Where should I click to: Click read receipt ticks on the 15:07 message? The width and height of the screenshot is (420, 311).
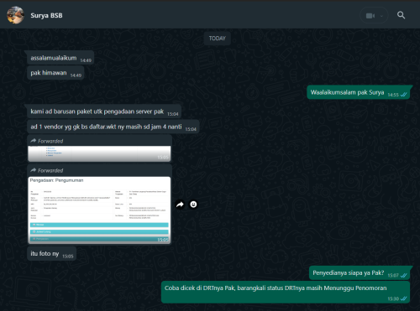[403, 275]
